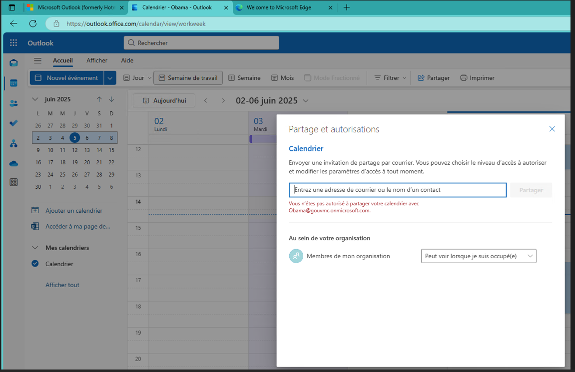Viewport: 575px width, 372px height.
Task: Open OneDrive cloud icon in sidebar
Action: (13, 163)
